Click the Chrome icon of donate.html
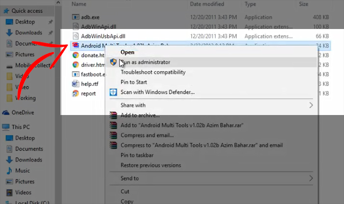Image resolution: width=344 pixels, height=204 pixels. coord(76,55)
